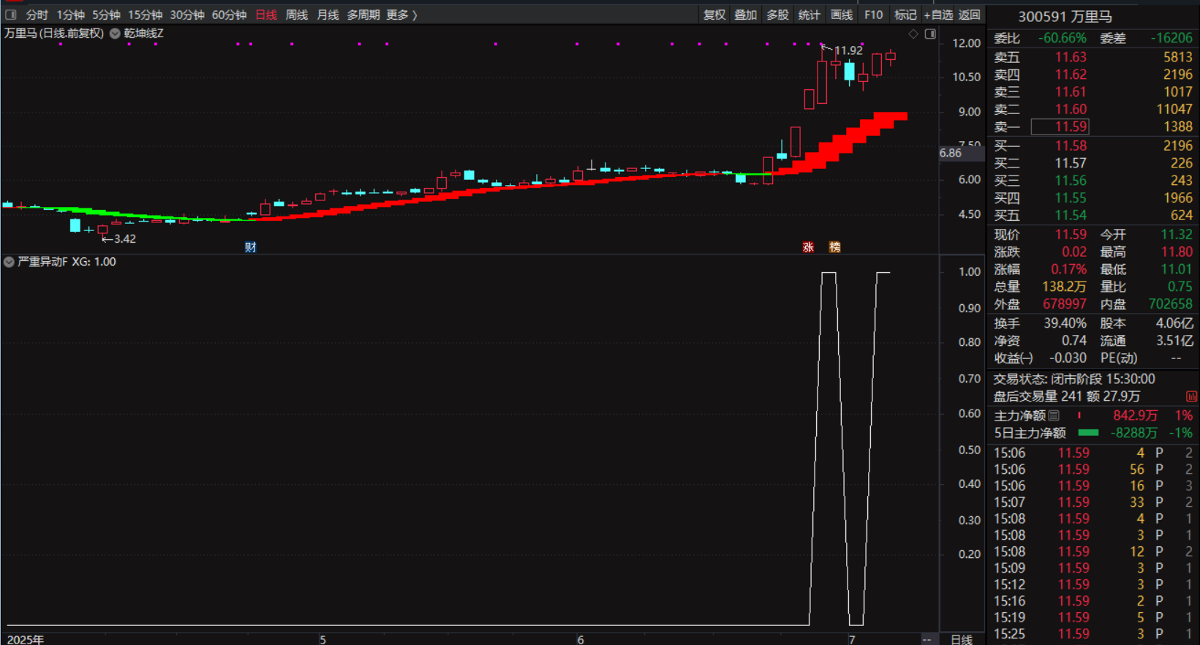Open the 更多 periods expander
This screenshot has height=645, width=1200.
pyautogui.click(x=401, y=15)
